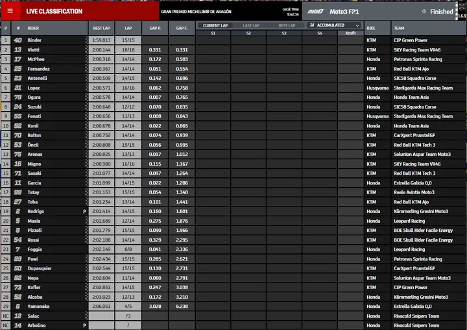Switch to the Last Lap tab

pyautogui.click(x=251, y=26)
